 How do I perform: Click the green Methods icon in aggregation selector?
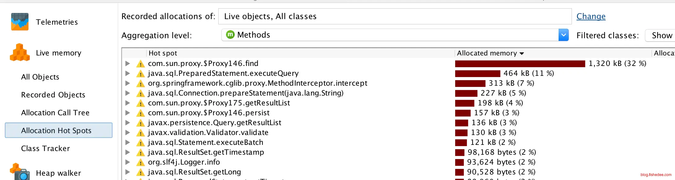pyautogui.click(x=230, y=35)
